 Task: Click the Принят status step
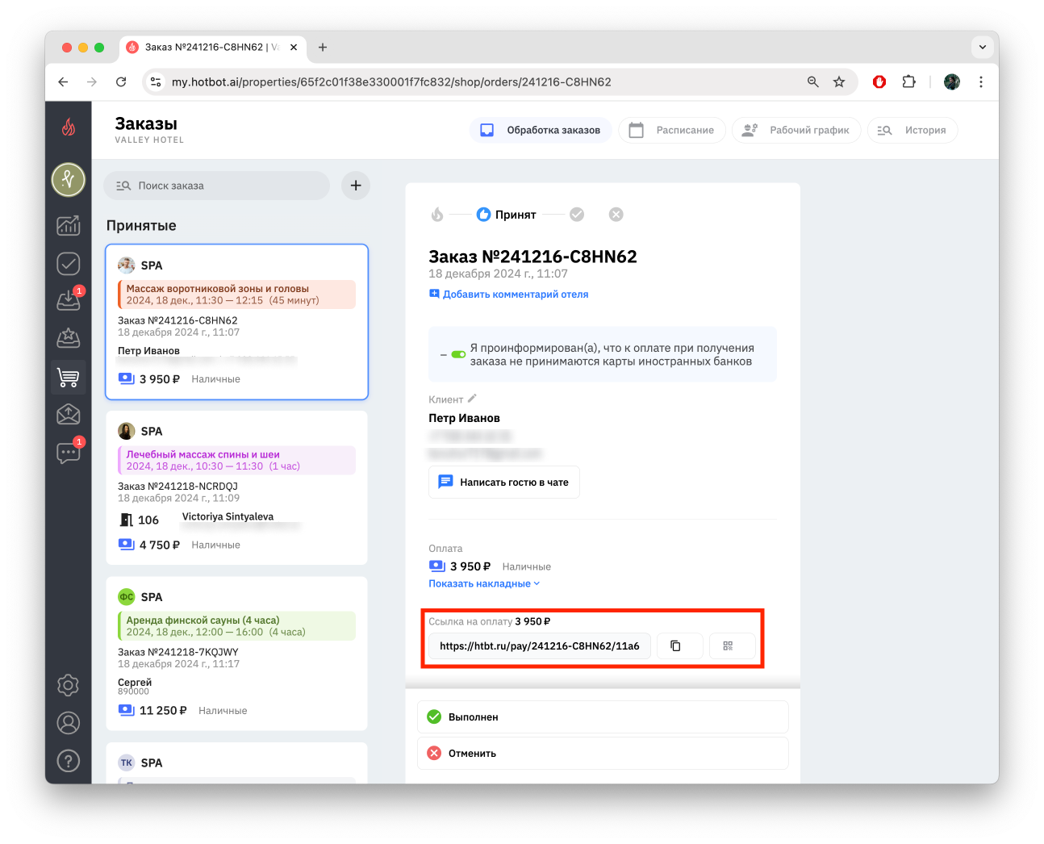507,215
